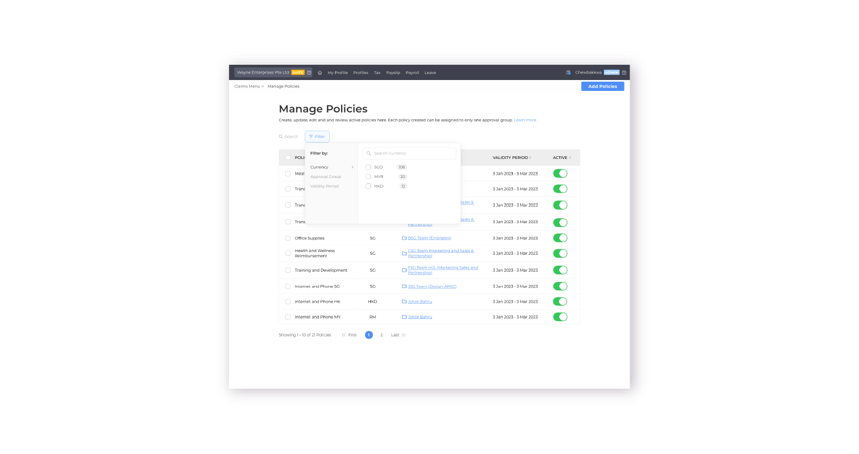Open My Profile in top navigation
859x454 pixels.
(x=337, y=72)
